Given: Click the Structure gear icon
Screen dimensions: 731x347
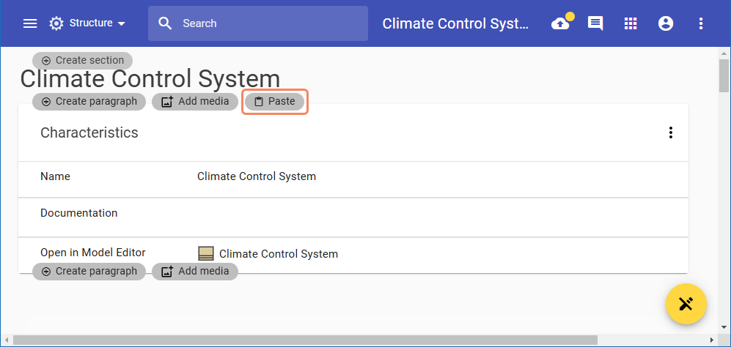Looking at the screenshot, I should (56, 23).
